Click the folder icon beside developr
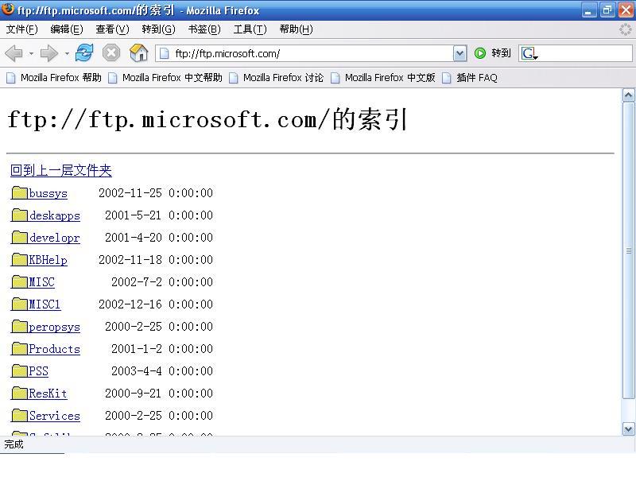This screenshot has width=636, height=477. click(19, 237)
